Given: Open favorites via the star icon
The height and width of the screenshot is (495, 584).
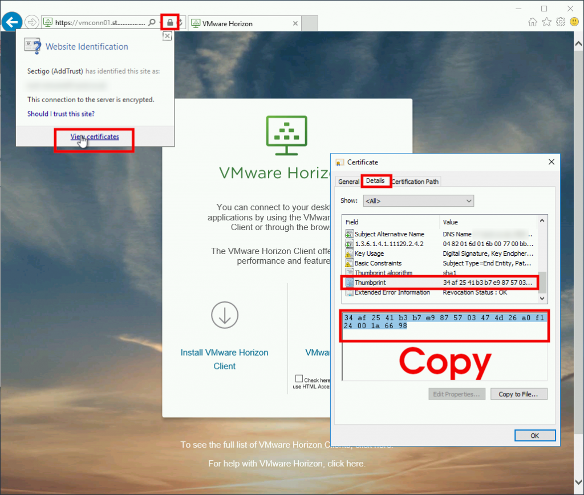Looking at the screenshot, I should [546, 22].
